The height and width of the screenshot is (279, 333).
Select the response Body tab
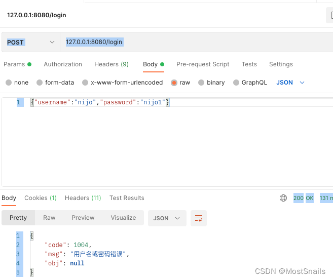point(9,198)
